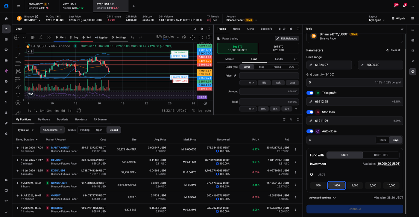Image resolution: width=419 pixels, height=217 pixels.
Task: Expand the amount percentage options arrow
Action: coord(296,109)
